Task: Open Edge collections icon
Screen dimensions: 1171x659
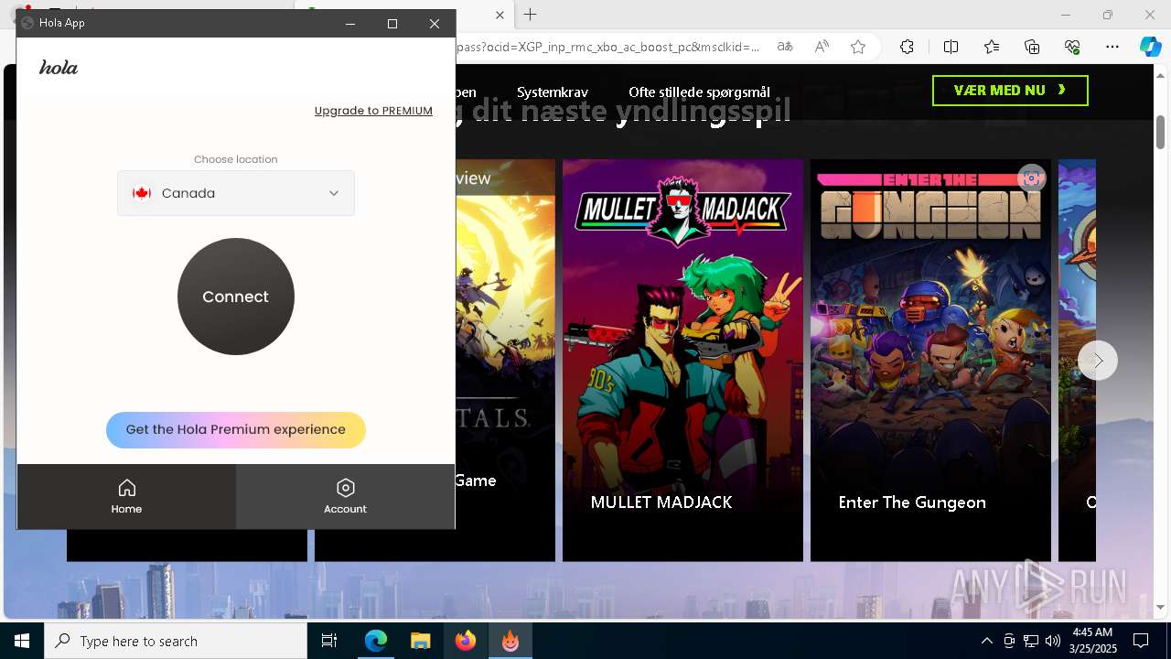Action: click(1032, 47)
